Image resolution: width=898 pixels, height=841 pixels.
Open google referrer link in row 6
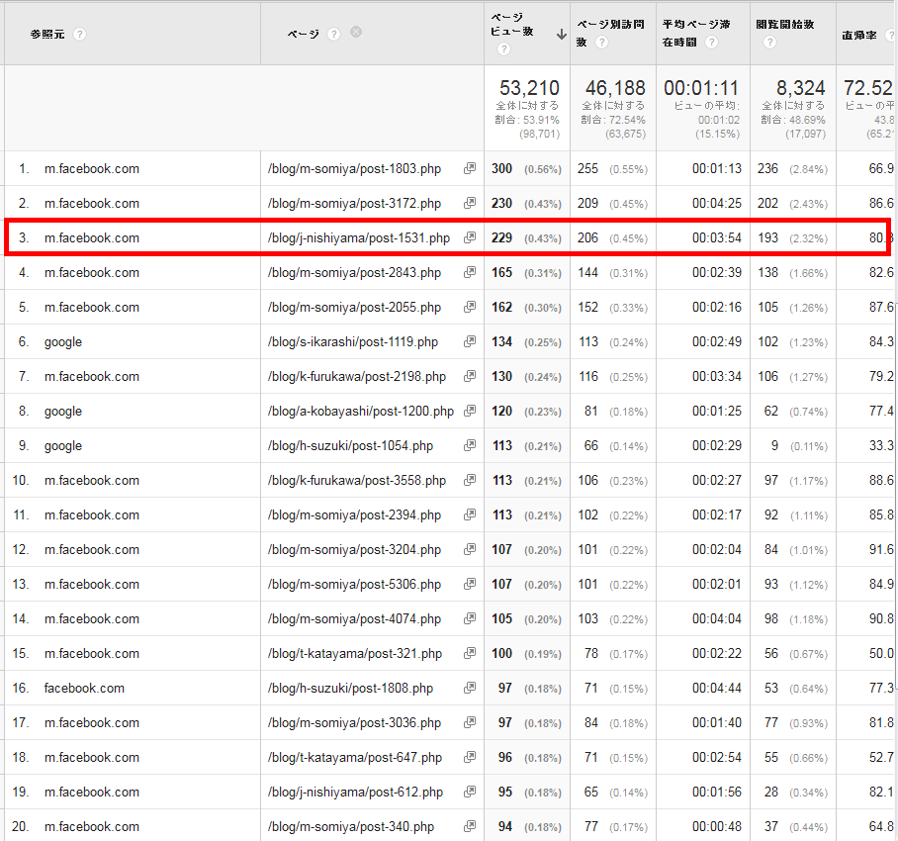tap(63, 342)
